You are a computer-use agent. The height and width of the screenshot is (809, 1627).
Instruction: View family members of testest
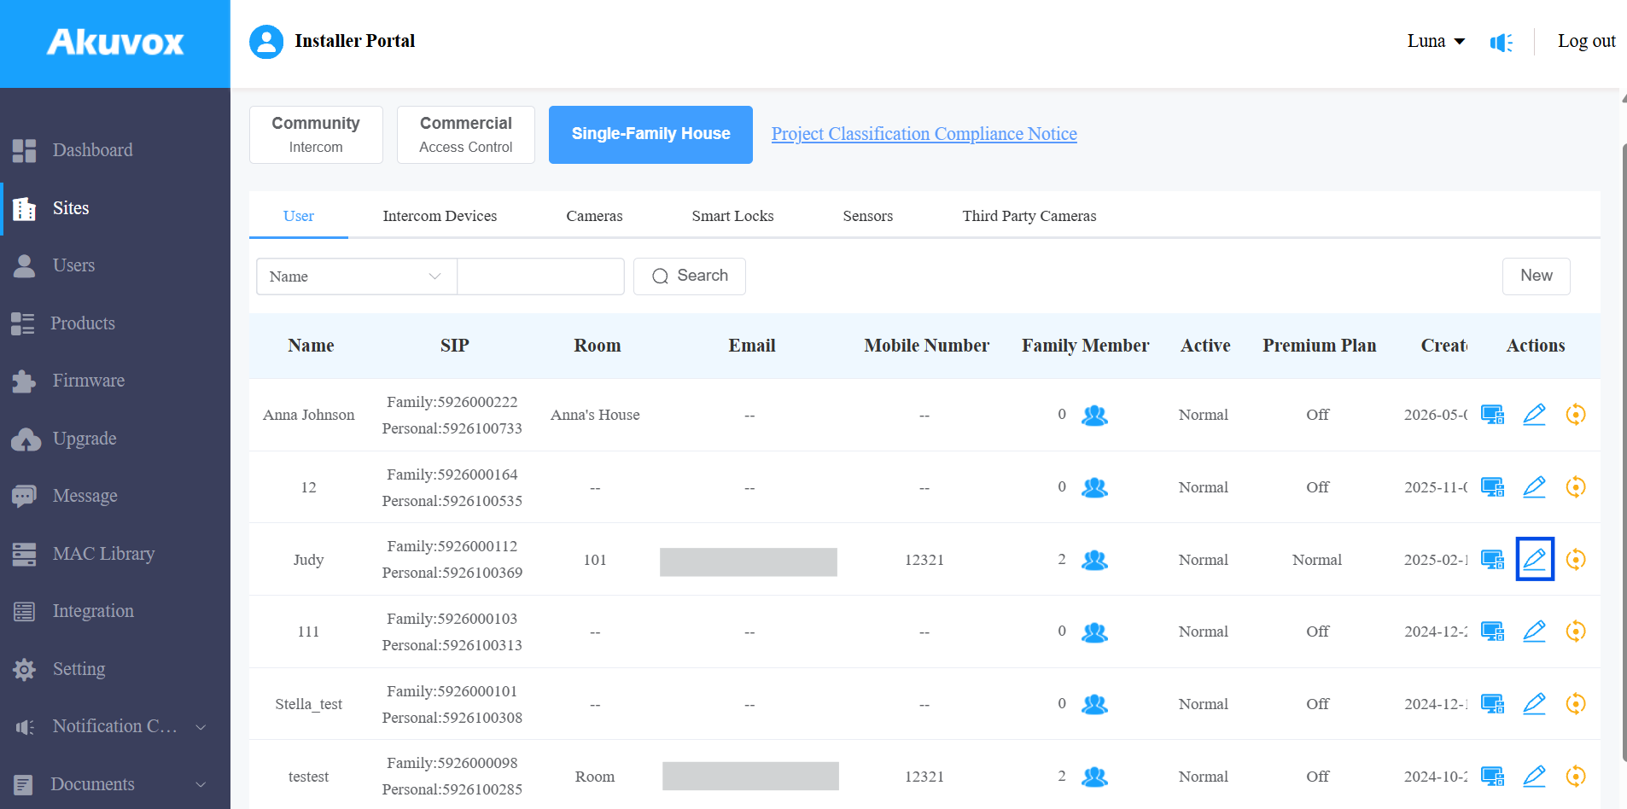click(1094, 777)
